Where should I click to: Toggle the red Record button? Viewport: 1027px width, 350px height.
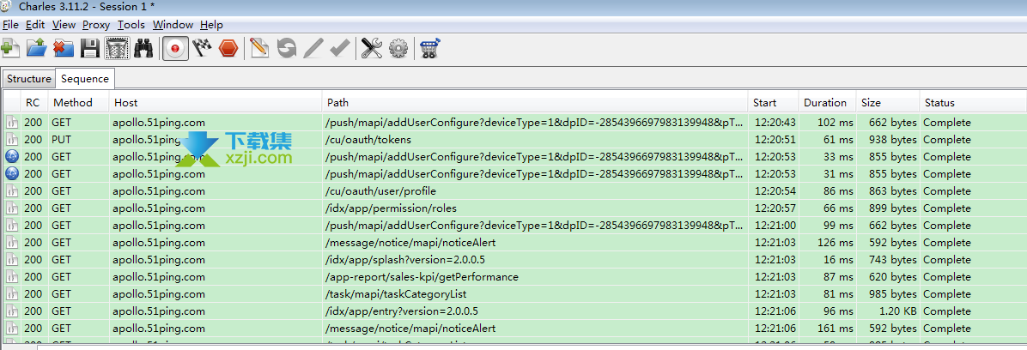pos(175,48)
